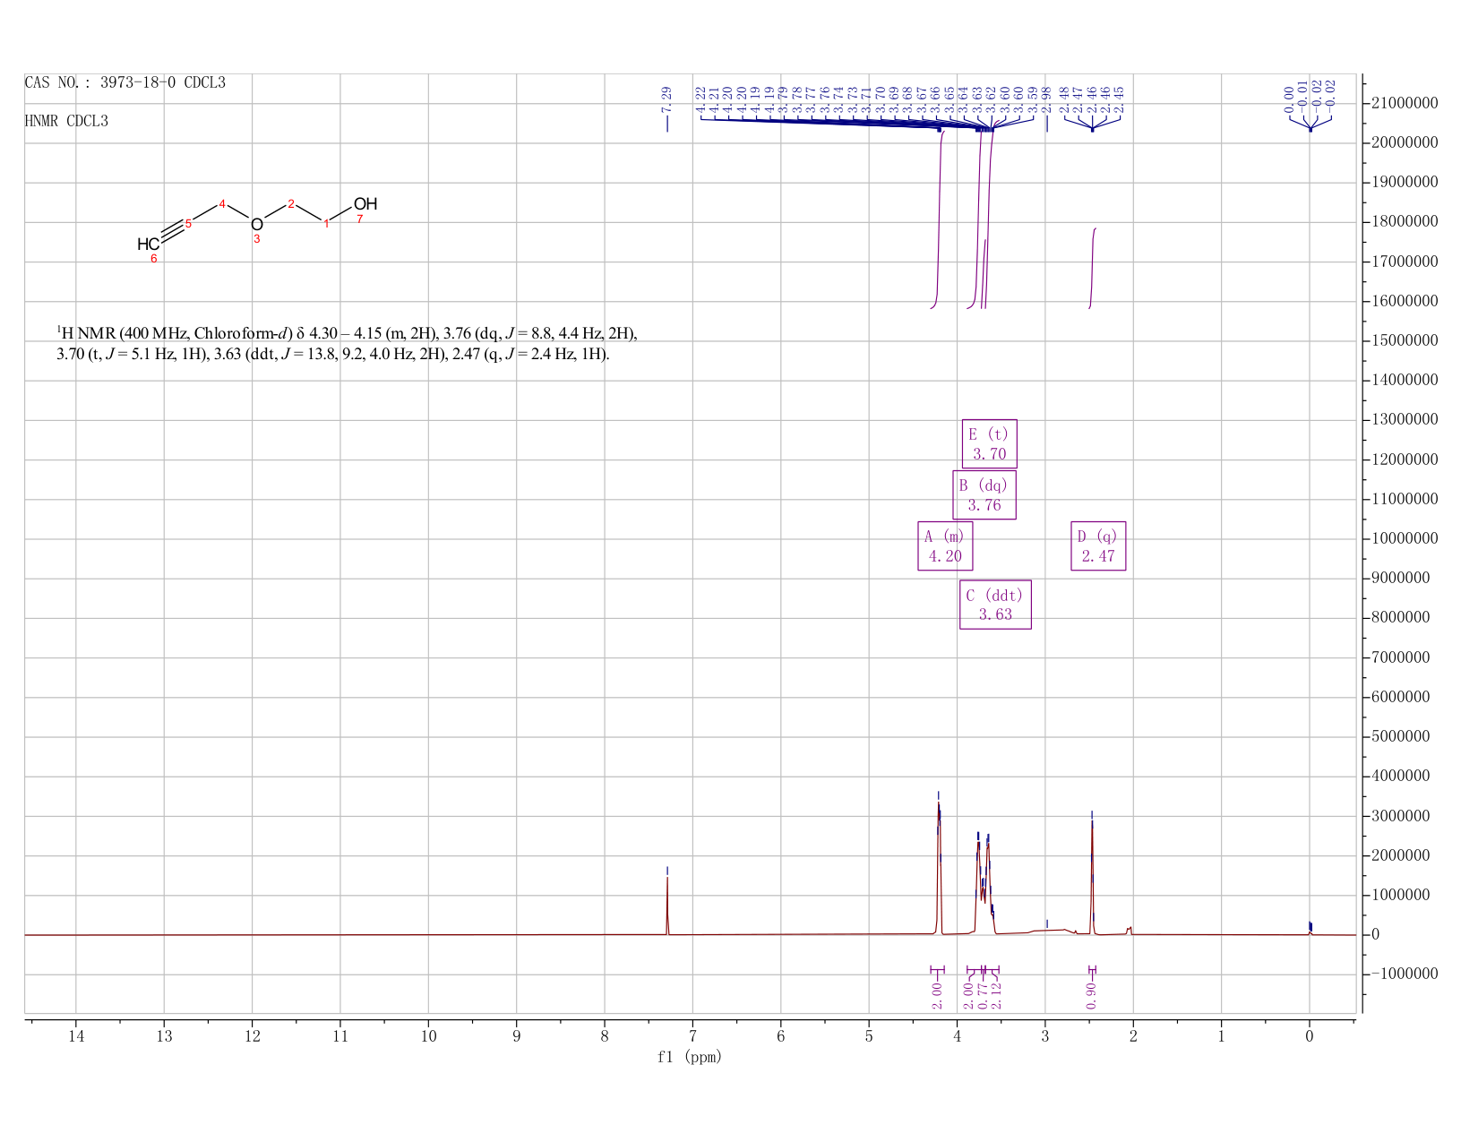Click the OH group in the structure drawing
1478x1142 pixels.
point(365,204)
